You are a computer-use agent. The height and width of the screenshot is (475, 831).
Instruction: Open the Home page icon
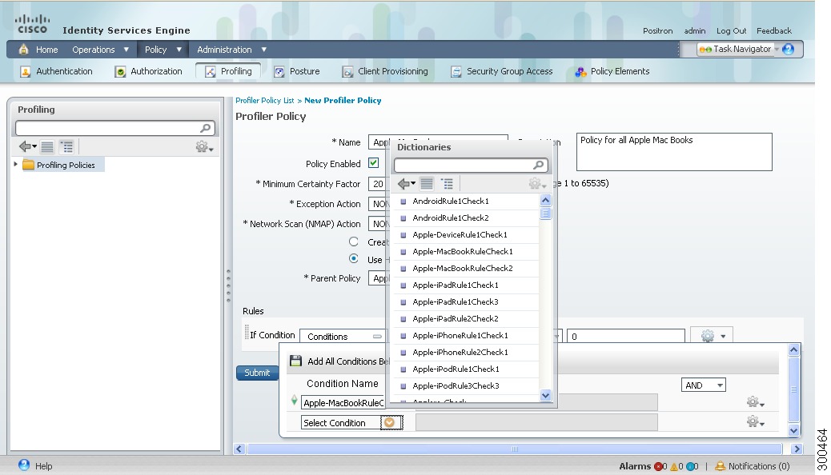pos(23,50)
